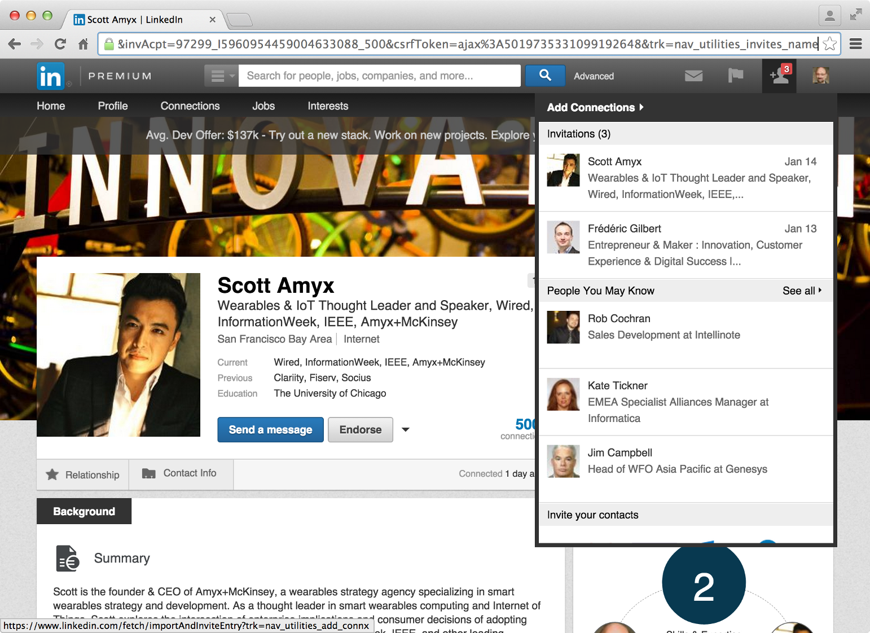Click the PREMIUM label
The height and width of the screenshot is (633, 870).
pos(120,76)
